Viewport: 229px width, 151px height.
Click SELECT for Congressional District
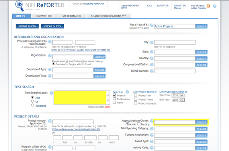[x=201, y=65]
